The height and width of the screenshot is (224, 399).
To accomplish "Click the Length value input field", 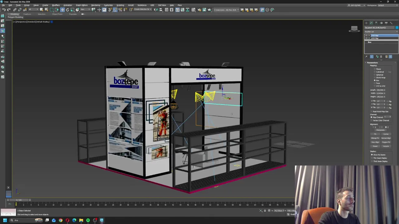I will click(380, 90).
